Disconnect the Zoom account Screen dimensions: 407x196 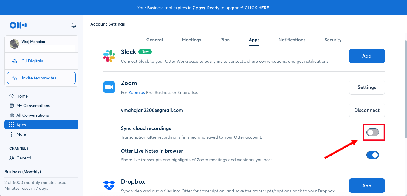pyautogui.click(x=367, y=110)
